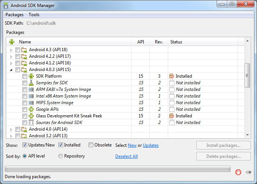Click the loading progress bar

[x=117, y=169]
